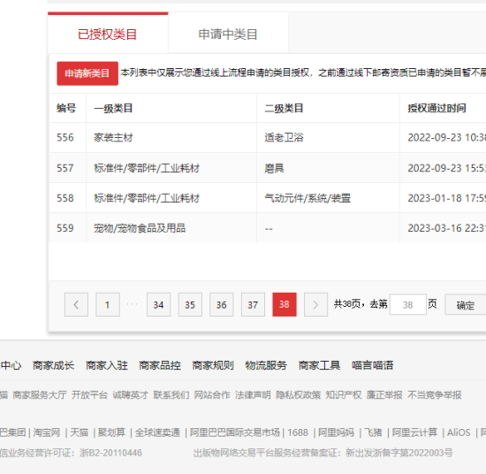Open 隐私权政策 link

[x=298, y=395]
